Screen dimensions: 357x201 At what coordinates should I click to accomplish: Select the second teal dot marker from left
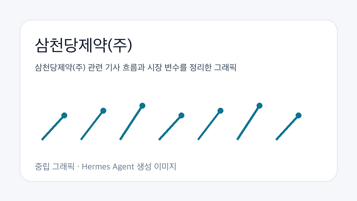click(x=103, y=111)
